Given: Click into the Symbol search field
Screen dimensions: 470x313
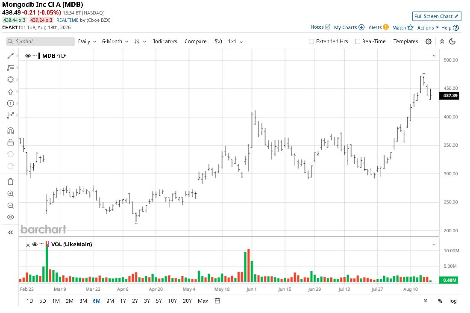Looking at the screenshot, I should pos(40,41).
